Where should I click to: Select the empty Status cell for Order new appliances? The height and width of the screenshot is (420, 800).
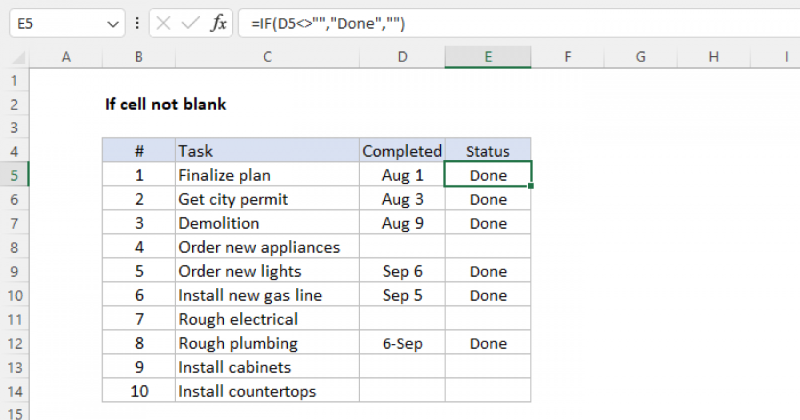pos(488,247)
